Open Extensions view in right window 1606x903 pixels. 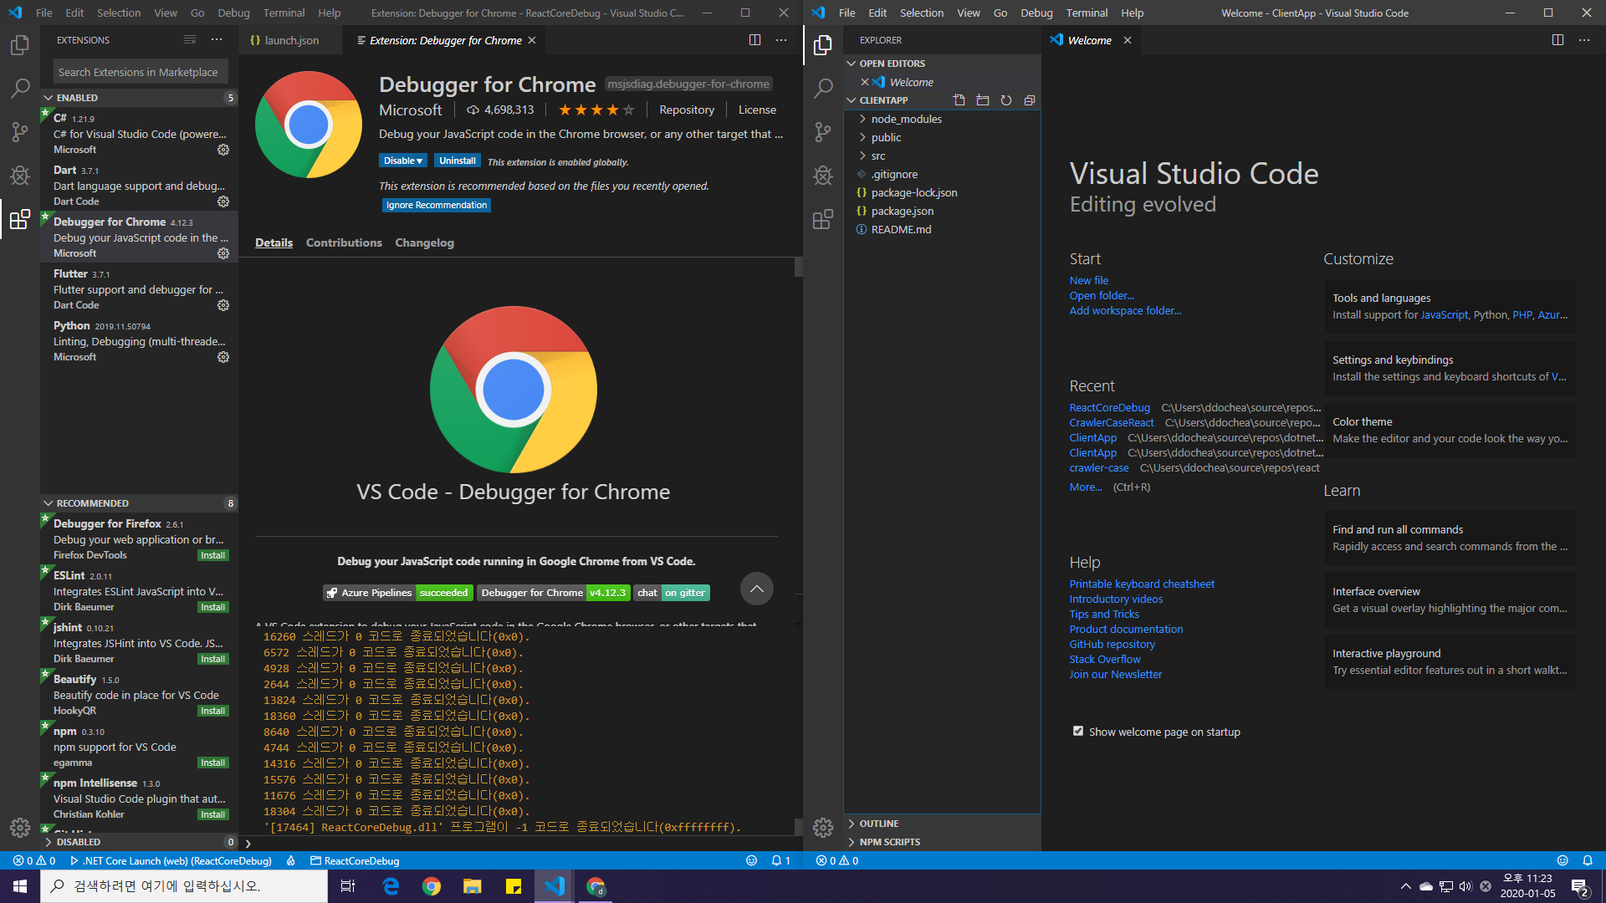pyautogui.click(x=823, y=219)
